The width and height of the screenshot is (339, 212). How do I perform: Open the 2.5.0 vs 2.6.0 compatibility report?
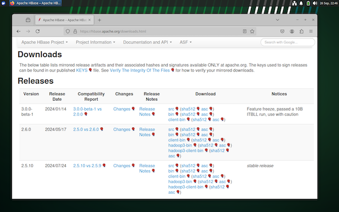coord(86,129)
